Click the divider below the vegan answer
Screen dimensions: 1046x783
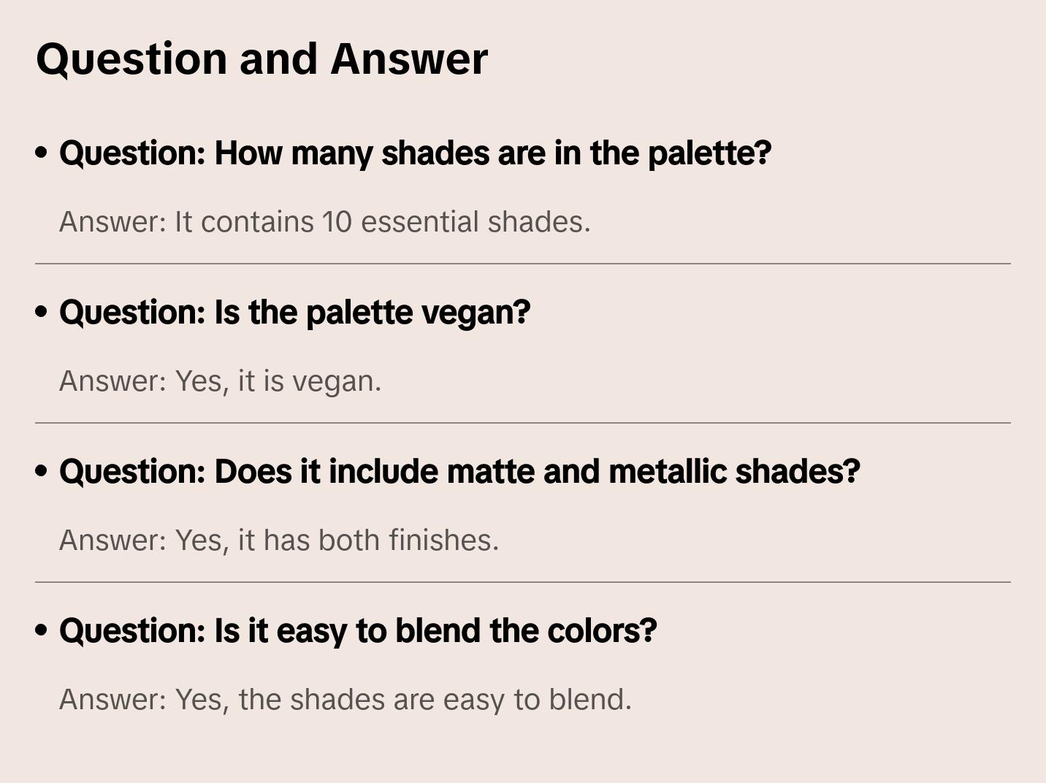523,423
